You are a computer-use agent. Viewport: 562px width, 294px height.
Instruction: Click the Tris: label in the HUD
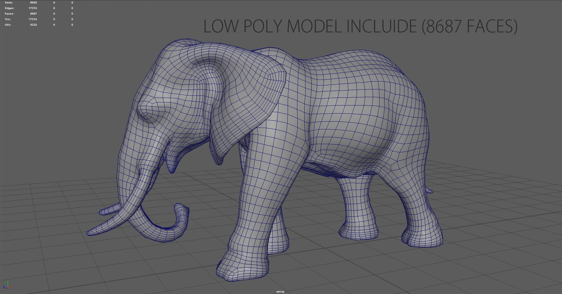(8, 19)
